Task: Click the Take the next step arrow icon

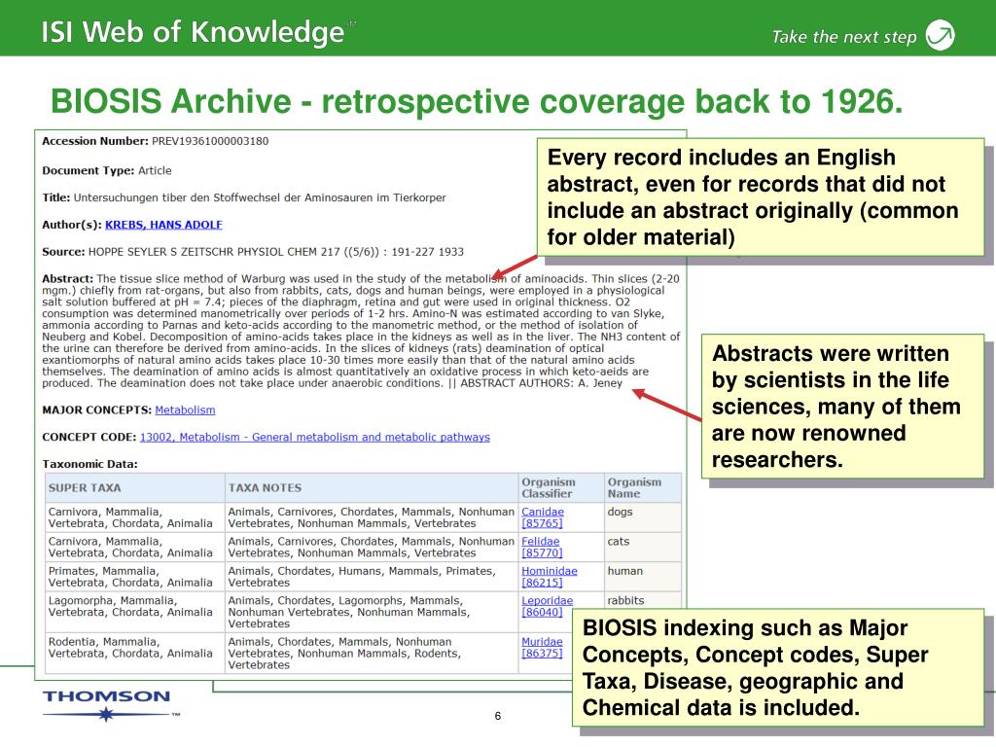Action: point(941,35)
